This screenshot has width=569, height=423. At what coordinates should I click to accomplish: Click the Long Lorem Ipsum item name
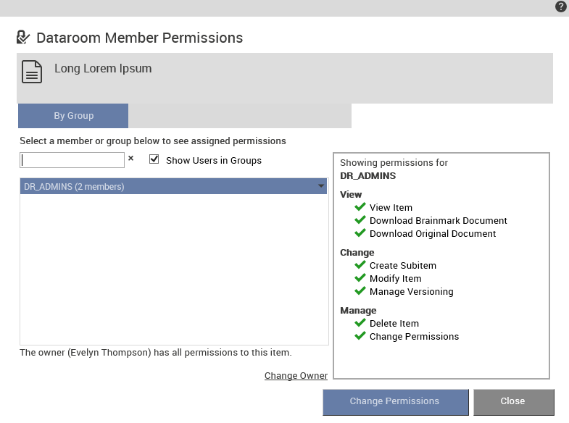coord(103,69)
